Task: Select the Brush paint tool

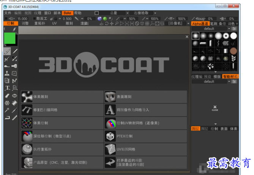Action: point(7,51)
